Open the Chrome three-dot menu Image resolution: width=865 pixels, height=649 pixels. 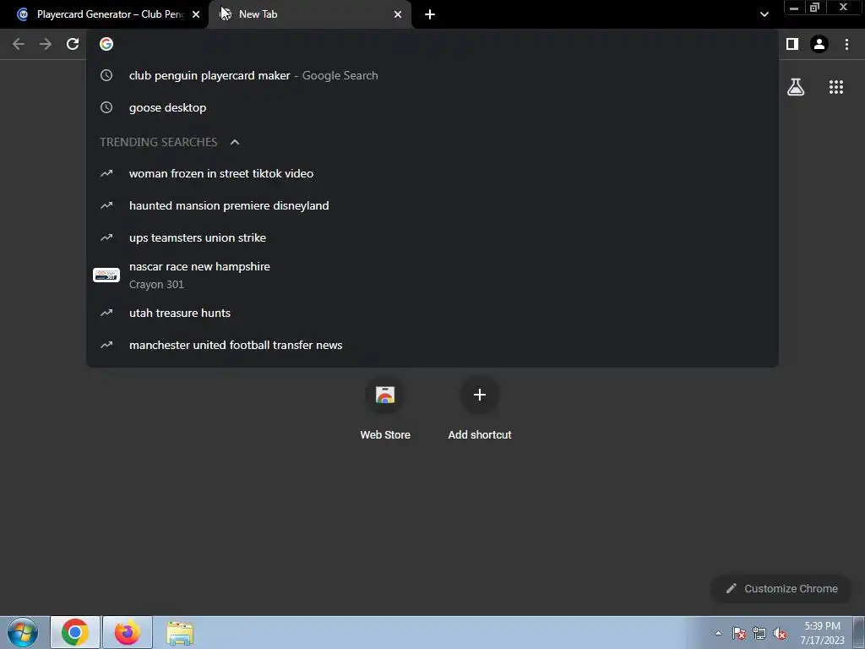tap(846, 44)
